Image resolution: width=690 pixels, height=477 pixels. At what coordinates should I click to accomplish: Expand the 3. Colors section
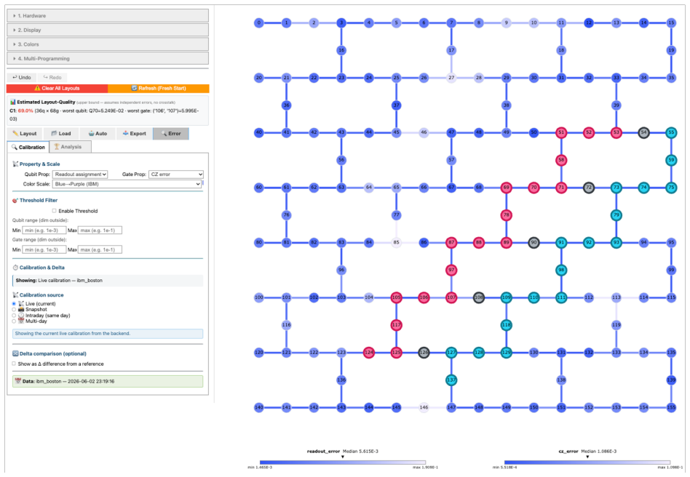pos(108,44)
